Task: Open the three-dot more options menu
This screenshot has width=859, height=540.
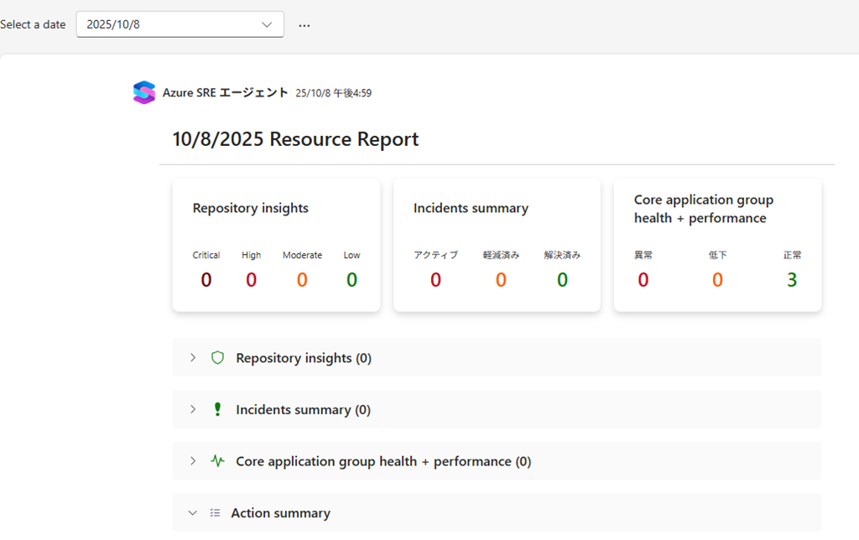Action: [305, 25]
